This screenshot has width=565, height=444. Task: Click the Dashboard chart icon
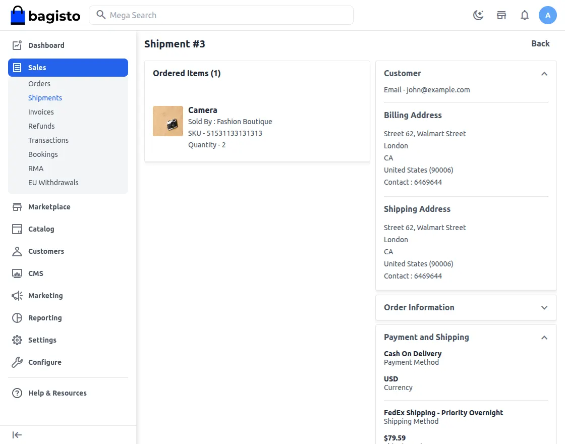click(x=17, y=45)
